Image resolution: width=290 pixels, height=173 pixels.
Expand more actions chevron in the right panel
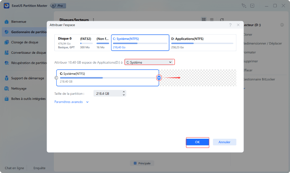coord(244,89)
